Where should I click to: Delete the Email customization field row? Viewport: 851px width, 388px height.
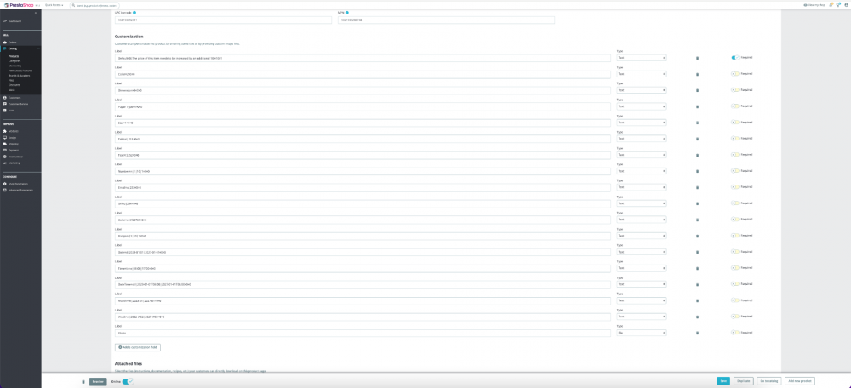coord(698,187)
